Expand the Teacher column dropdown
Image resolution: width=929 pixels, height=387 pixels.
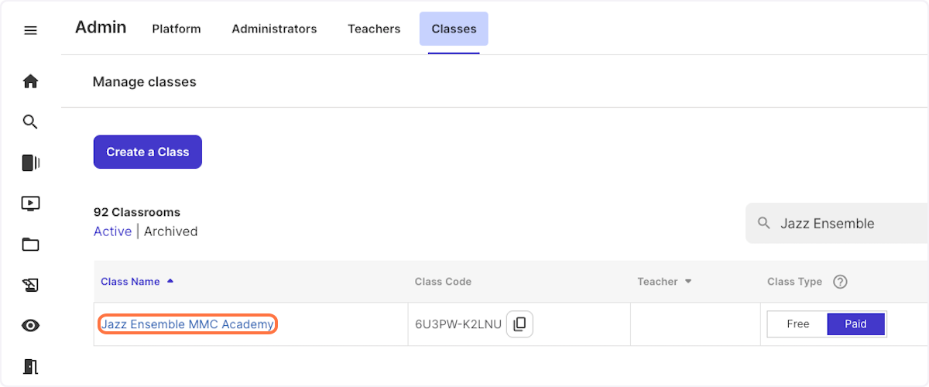click(x=687, y=282)
